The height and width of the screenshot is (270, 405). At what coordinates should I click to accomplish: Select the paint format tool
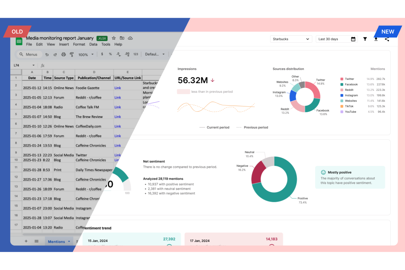click(72, 54)
